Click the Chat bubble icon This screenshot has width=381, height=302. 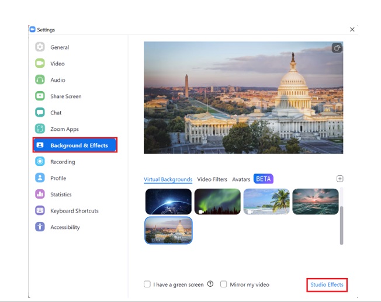(40, 113)
